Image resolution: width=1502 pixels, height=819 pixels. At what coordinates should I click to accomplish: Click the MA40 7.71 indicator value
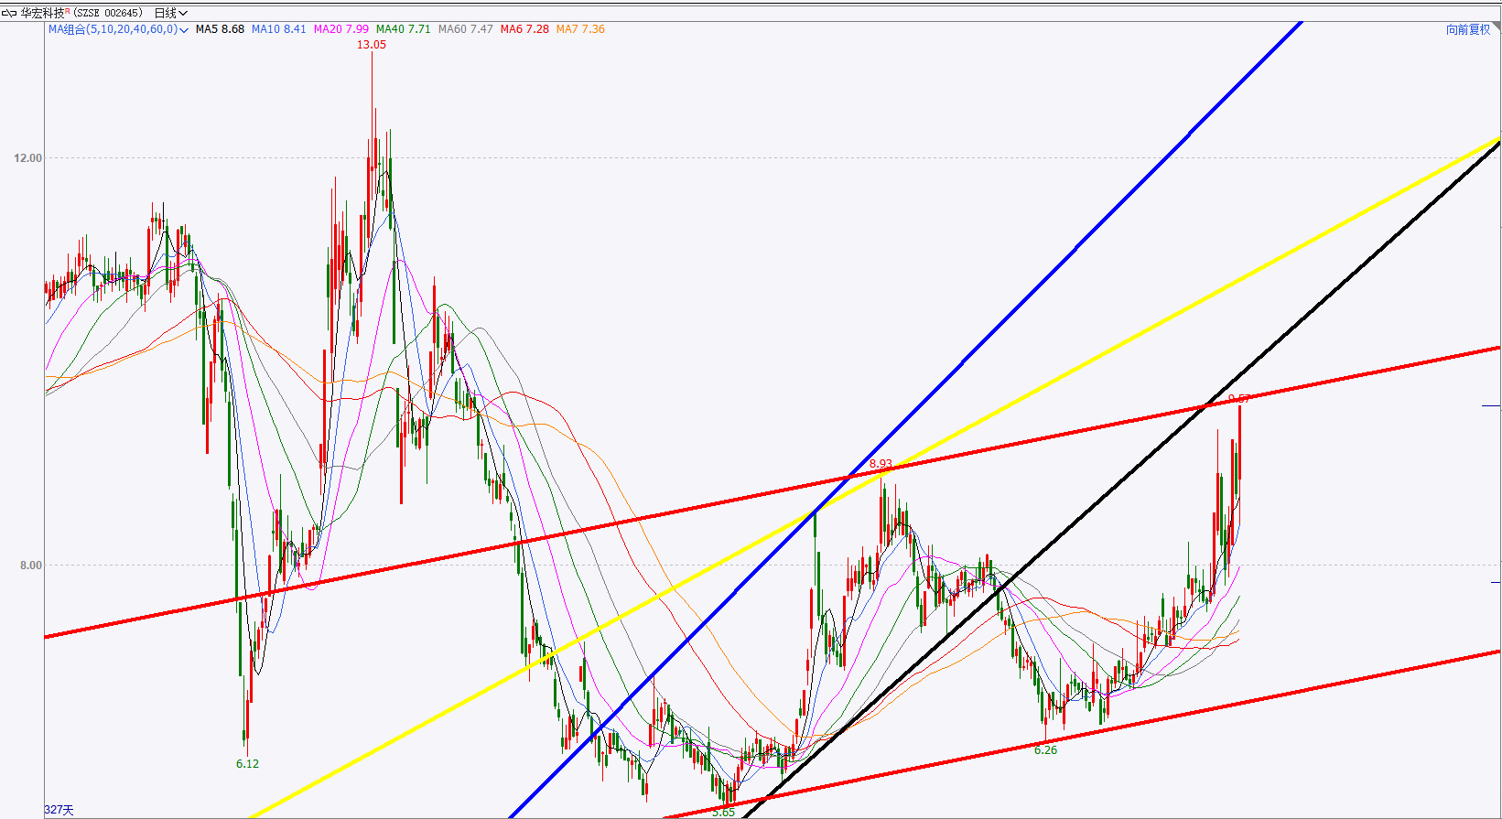coord(404,29)
